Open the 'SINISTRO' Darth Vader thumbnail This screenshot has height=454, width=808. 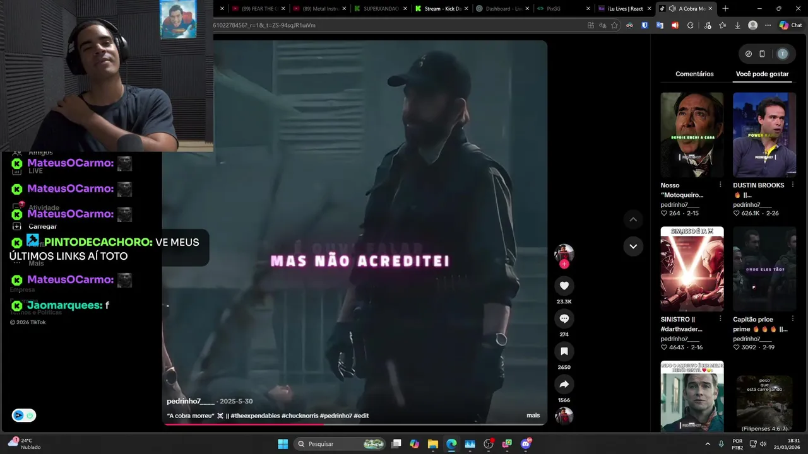pos(692,269)
